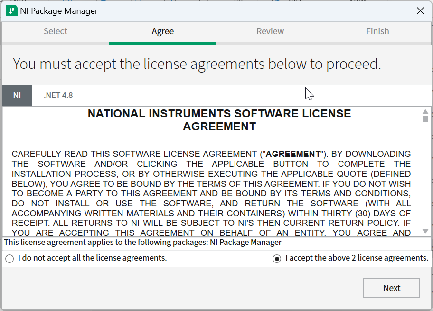Viewport: 433px width, 311px height.
Task: Switch to the .NET 4.8 license tab
Action: tap(57, 95)
